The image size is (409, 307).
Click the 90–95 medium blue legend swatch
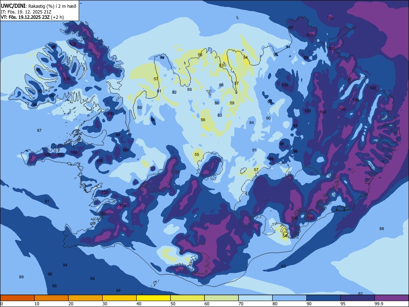(x=324, y=298)
